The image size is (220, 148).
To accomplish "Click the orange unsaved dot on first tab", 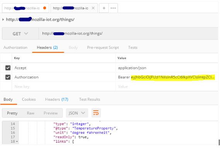I will pyautogui.click(x=44, y=8).
